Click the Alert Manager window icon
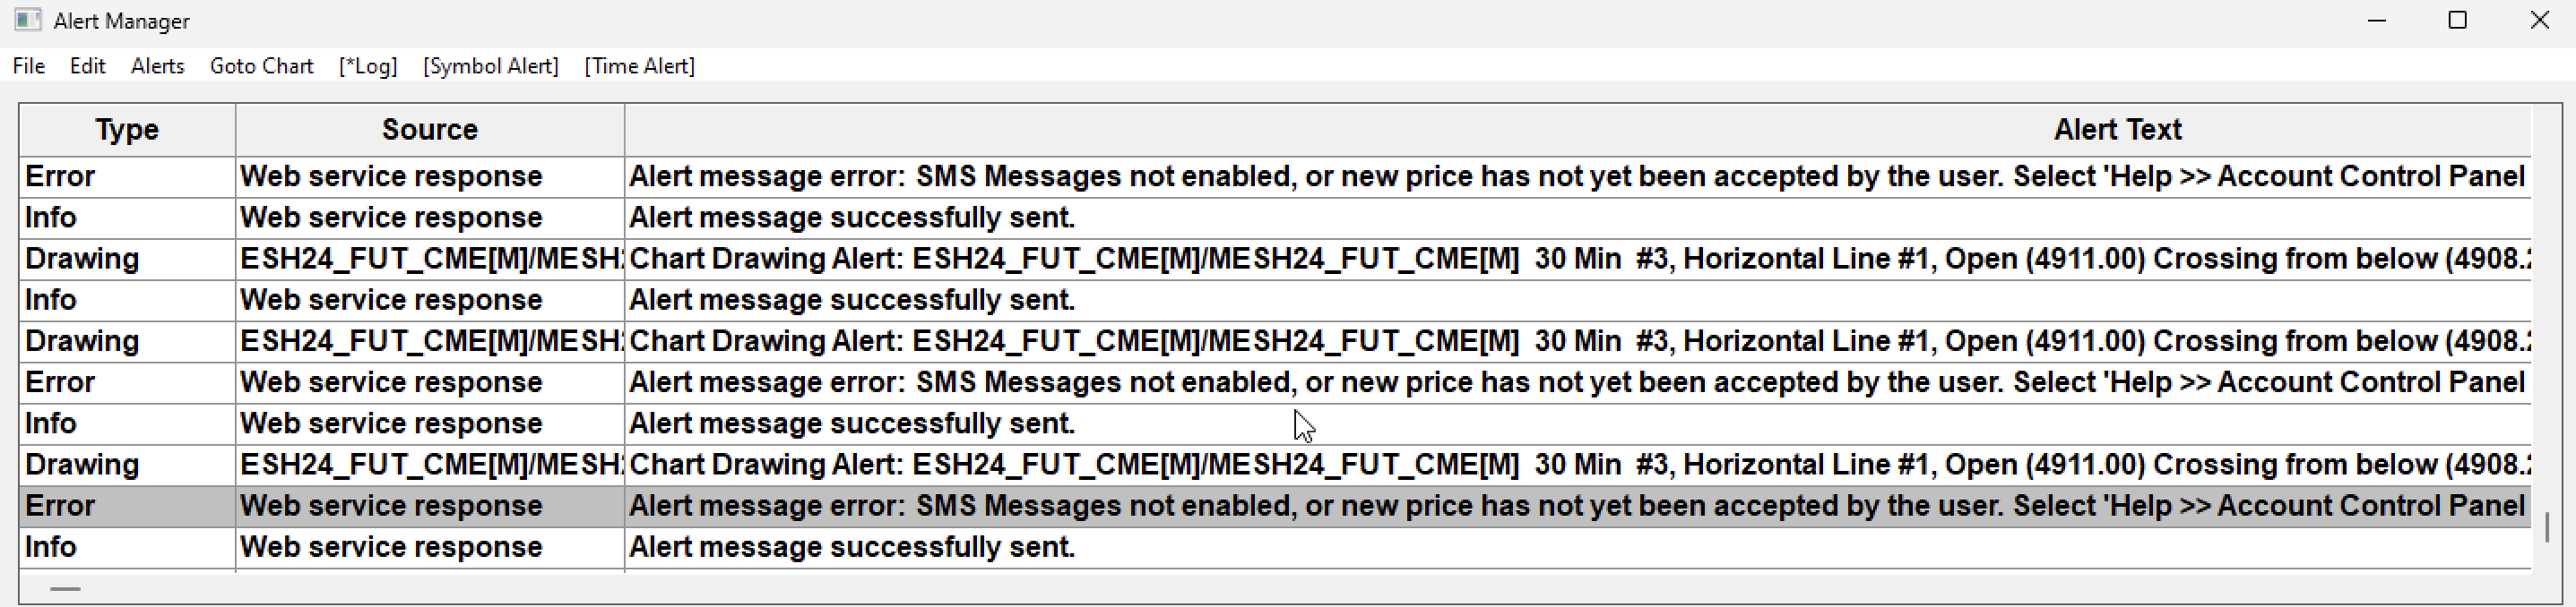This screenshot has width=2576, height=607. point(27,20)
